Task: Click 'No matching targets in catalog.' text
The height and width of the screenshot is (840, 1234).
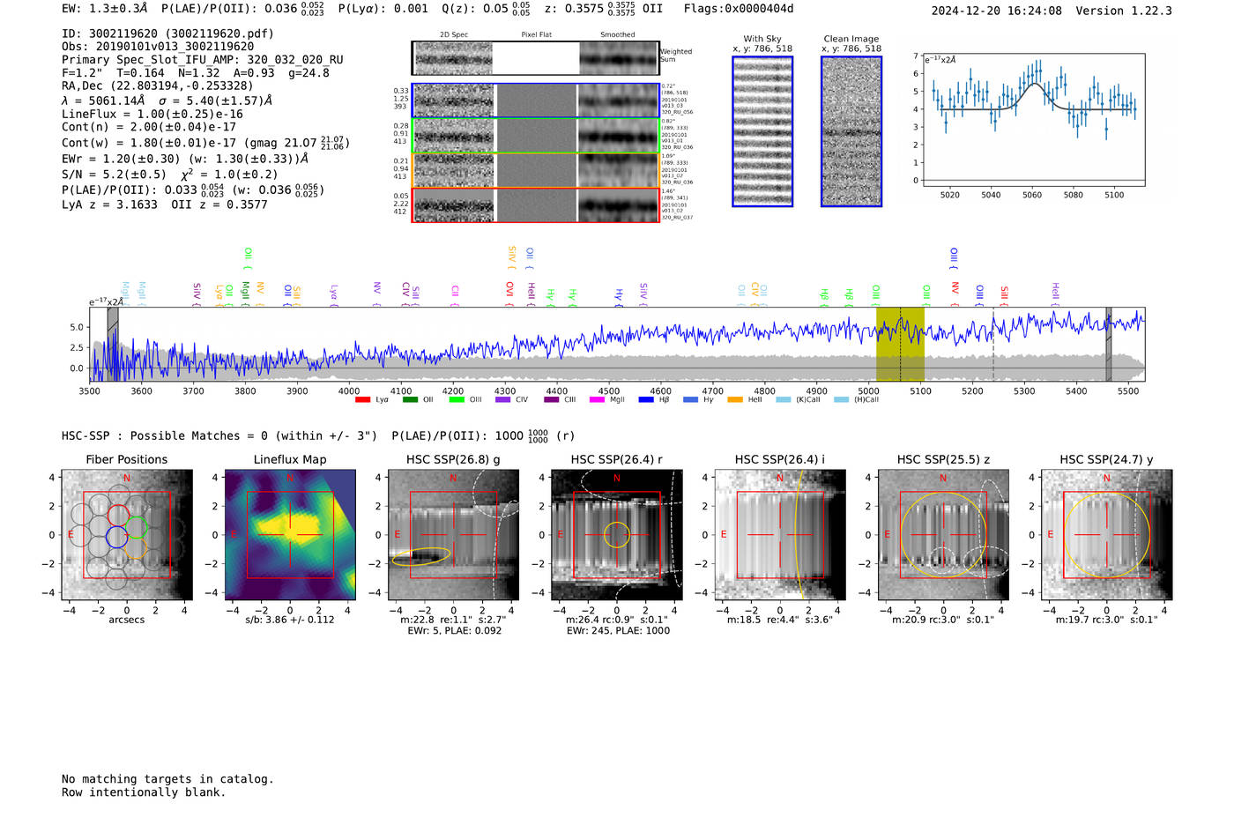Action: pos(167,779)
